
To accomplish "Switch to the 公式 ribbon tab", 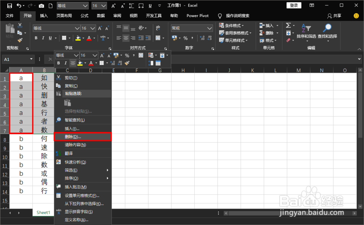I will click(x=84, y=16).
